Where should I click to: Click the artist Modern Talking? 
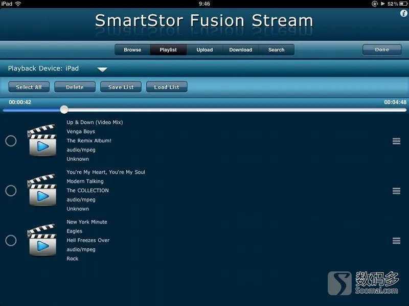point(85,181)
